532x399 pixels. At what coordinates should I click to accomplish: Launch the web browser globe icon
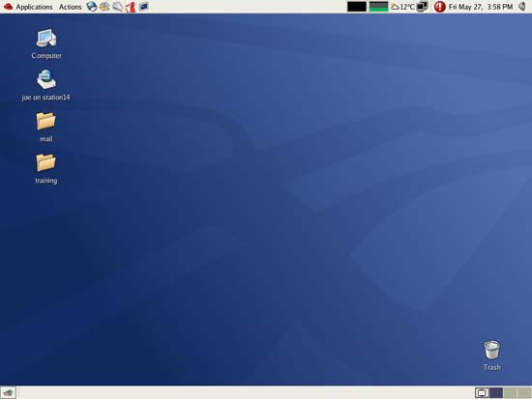point(92,7)
